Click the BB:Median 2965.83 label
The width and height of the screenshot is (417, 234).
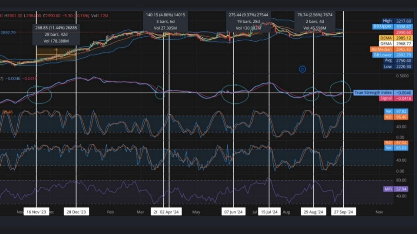pyautogui.click(x=391, y=49)
